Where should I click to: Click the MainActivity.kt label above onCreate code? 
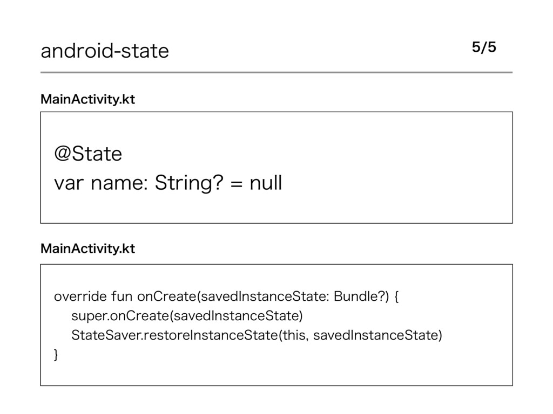pyautogui.click(x=88, y=249)
